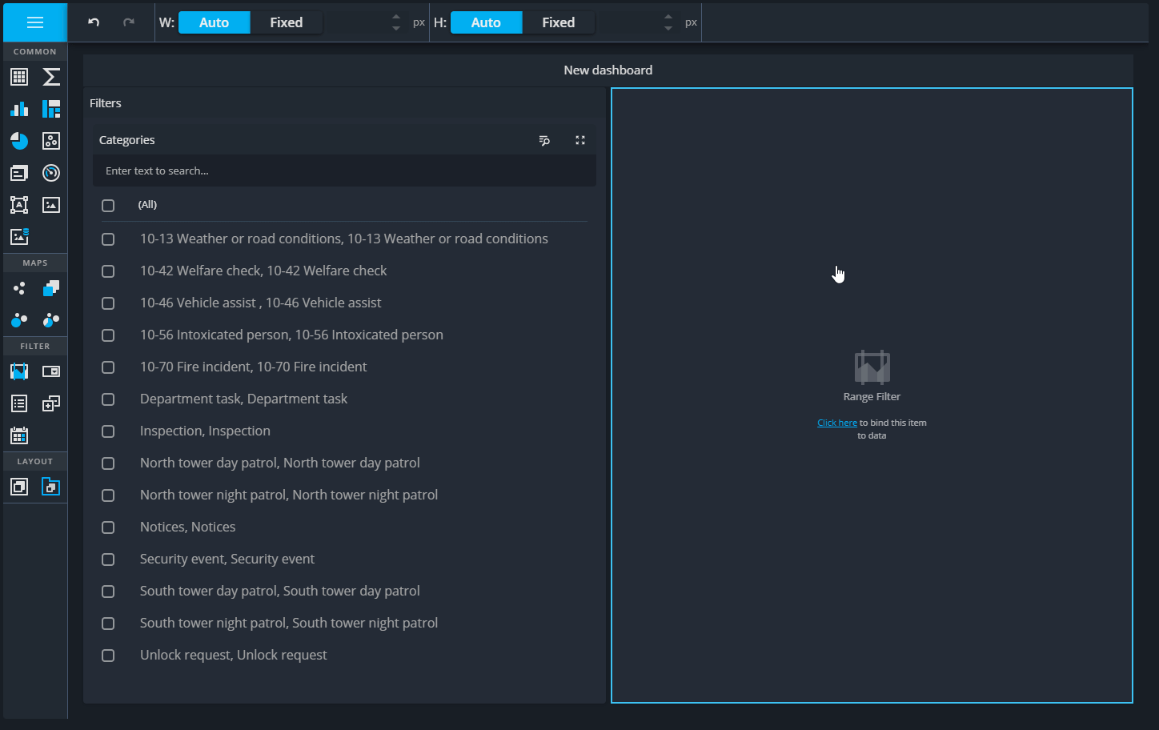Add a Date Filter item

point(19,435)
